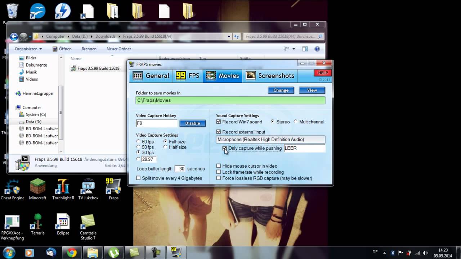Switch to the General tab in Fraps
Viewport: 461px width, 259px height.
click(x=151, y=76)
